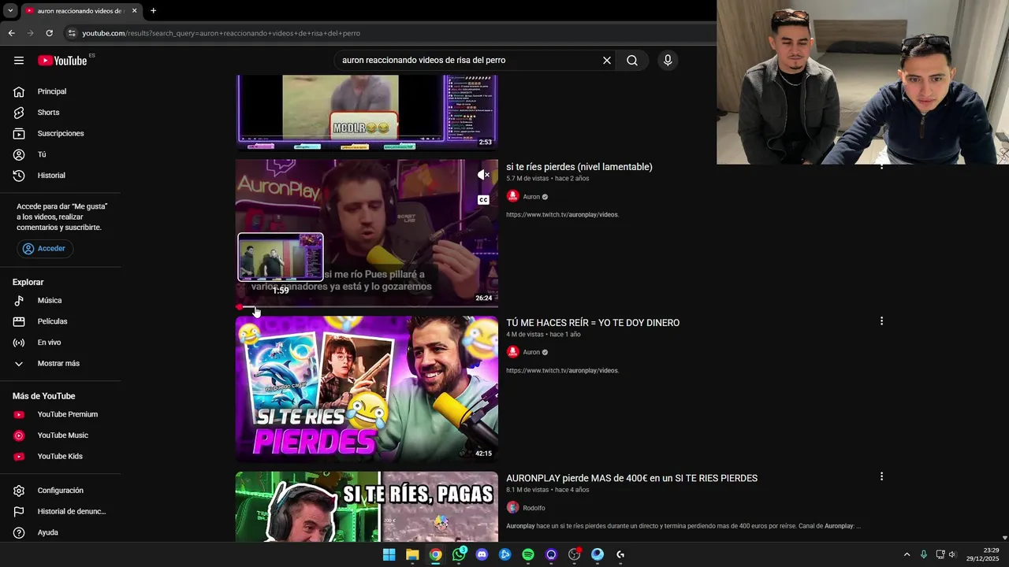
Task: Open the Auron channel under 'nivel lamentable' video
Action: click(531, 197)
